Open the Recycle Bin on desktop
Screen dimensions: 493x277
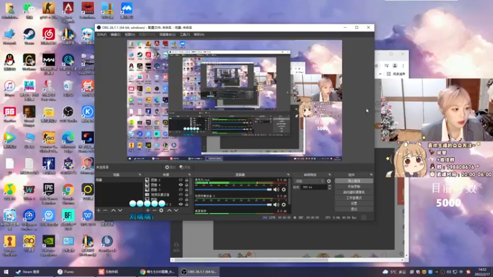(68, 88)
